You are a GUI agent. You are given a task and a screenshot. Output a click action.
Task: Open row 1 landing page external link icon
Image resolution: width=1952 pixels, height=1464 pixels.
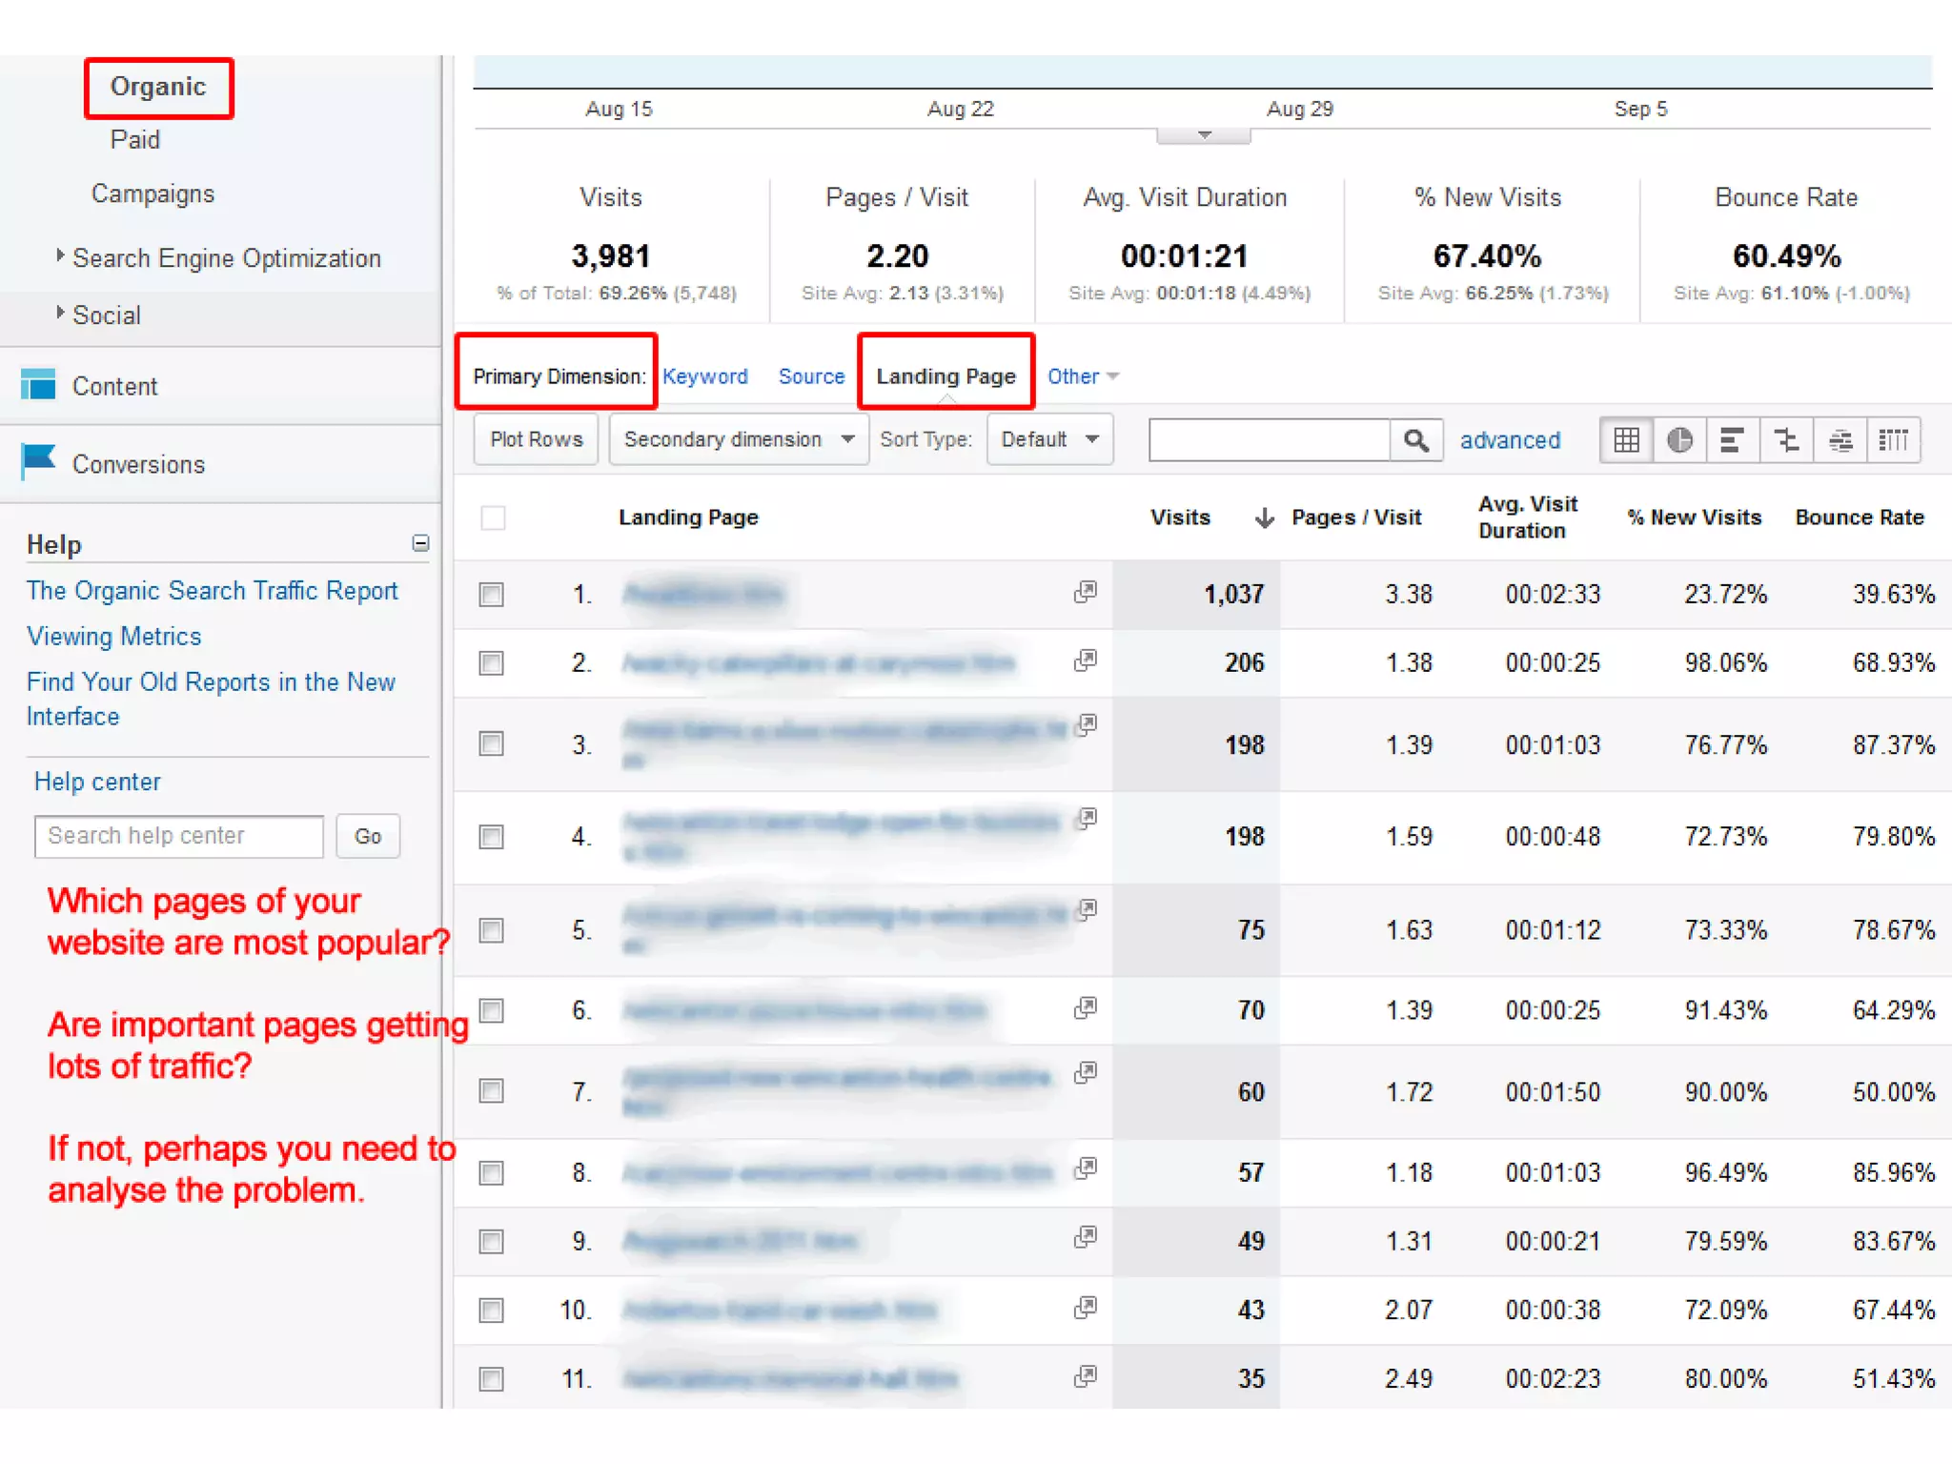coord(1085,593)
